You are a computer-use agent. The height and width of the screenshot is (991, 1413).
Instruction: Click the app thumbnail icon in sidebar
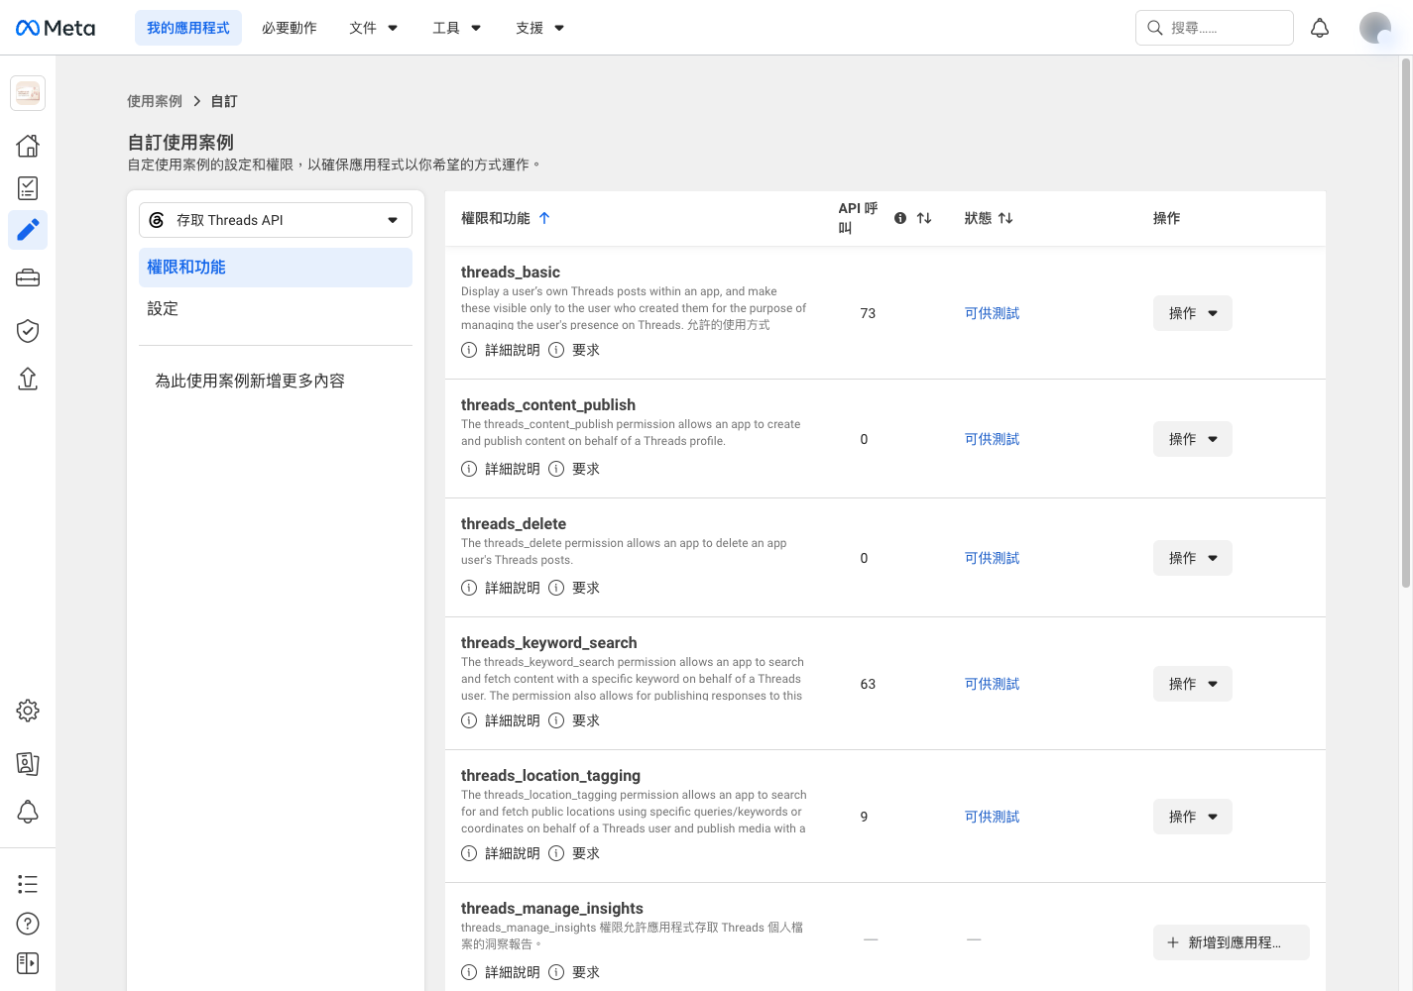(x=28, y=93)
